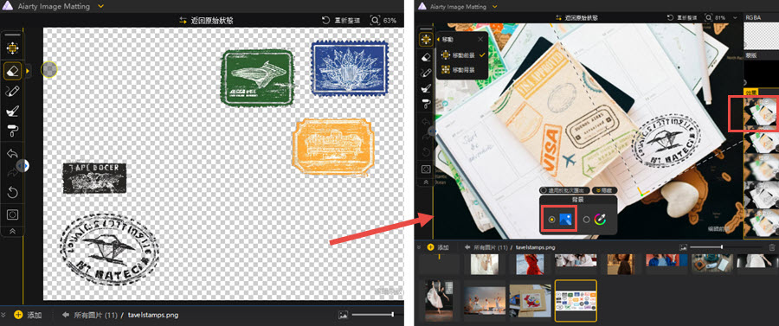Image resolution: width=779 pixels, height=326 pixels.
Task: Click the RGBA preview label
Action: 753,17
